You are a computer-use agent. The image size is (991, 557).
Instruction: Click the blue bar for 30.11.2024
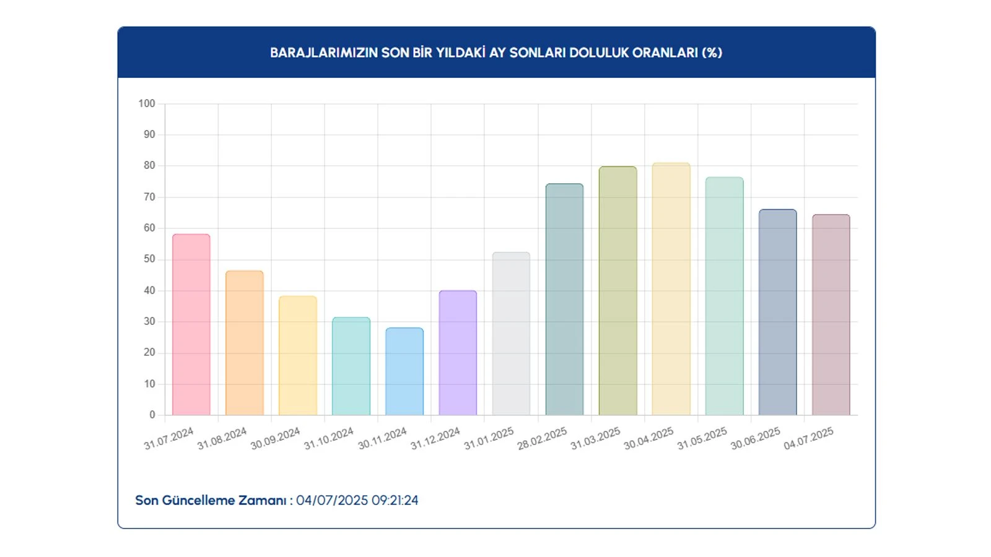[404, 371]
